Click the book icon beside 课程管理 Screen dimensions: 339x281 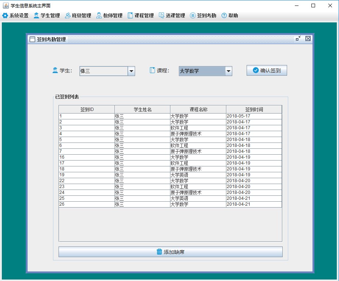click(130, 15)
